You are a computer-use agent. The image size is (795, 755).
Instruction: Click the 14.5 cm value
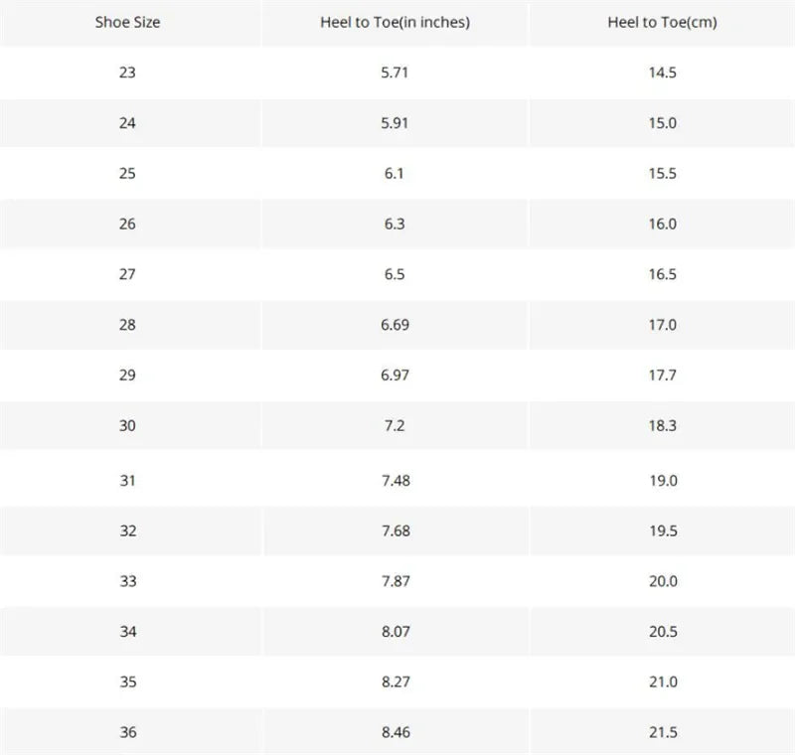coord(662,73)
